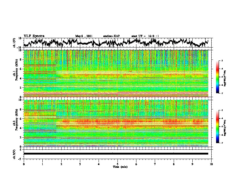238x184 pixels.
Task: Click the time axis tick label "9"
Action: [192, 164]
